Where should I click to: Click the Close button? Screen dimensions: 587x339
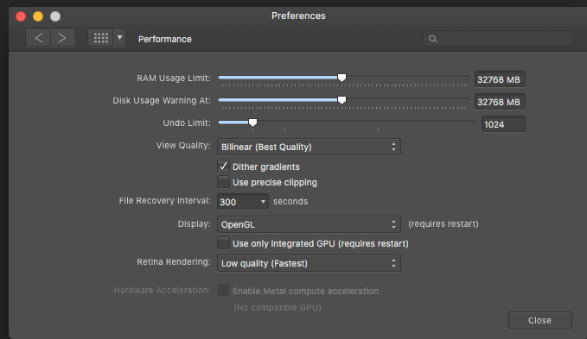click(x=539, y=320)
